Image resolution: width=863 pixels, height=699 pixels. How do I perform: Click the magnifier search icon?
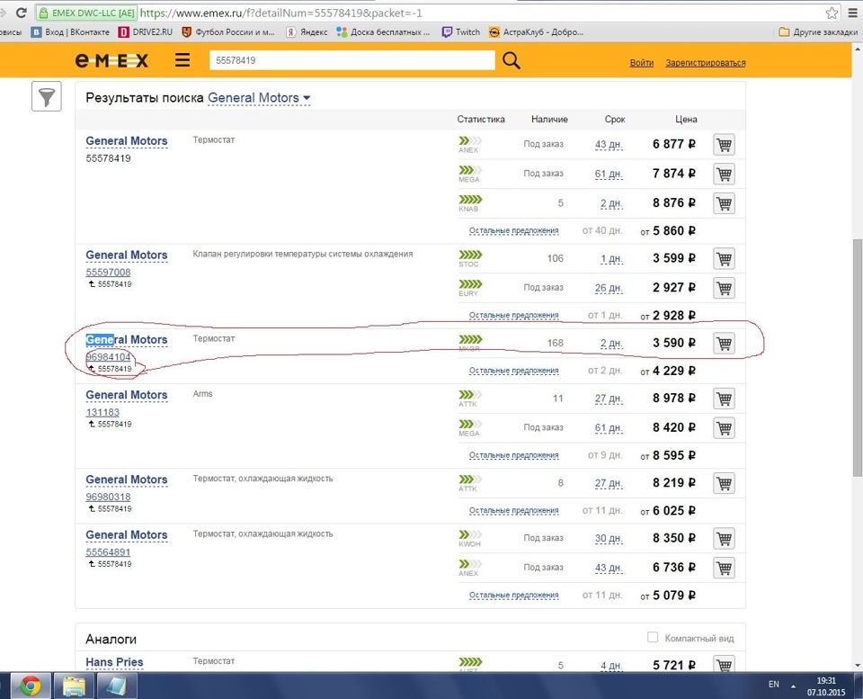(x=511, y=60)
